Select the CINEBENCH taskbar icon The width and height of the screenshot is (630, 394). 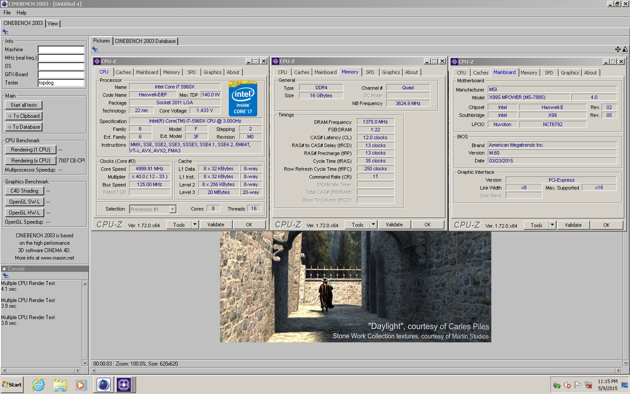(104, 385)
